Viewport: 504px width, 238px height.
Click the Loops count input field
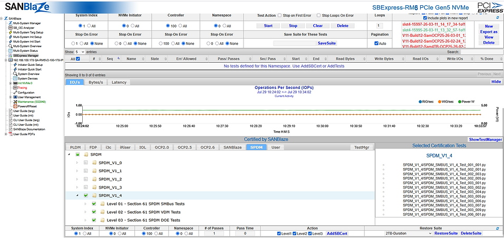tap(380, 26)
